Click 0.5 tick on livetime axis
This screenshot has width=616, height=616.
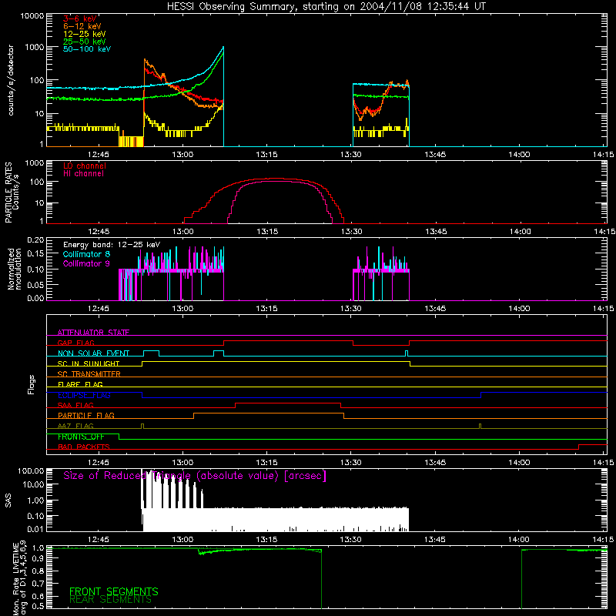click(x=38, y=607)
